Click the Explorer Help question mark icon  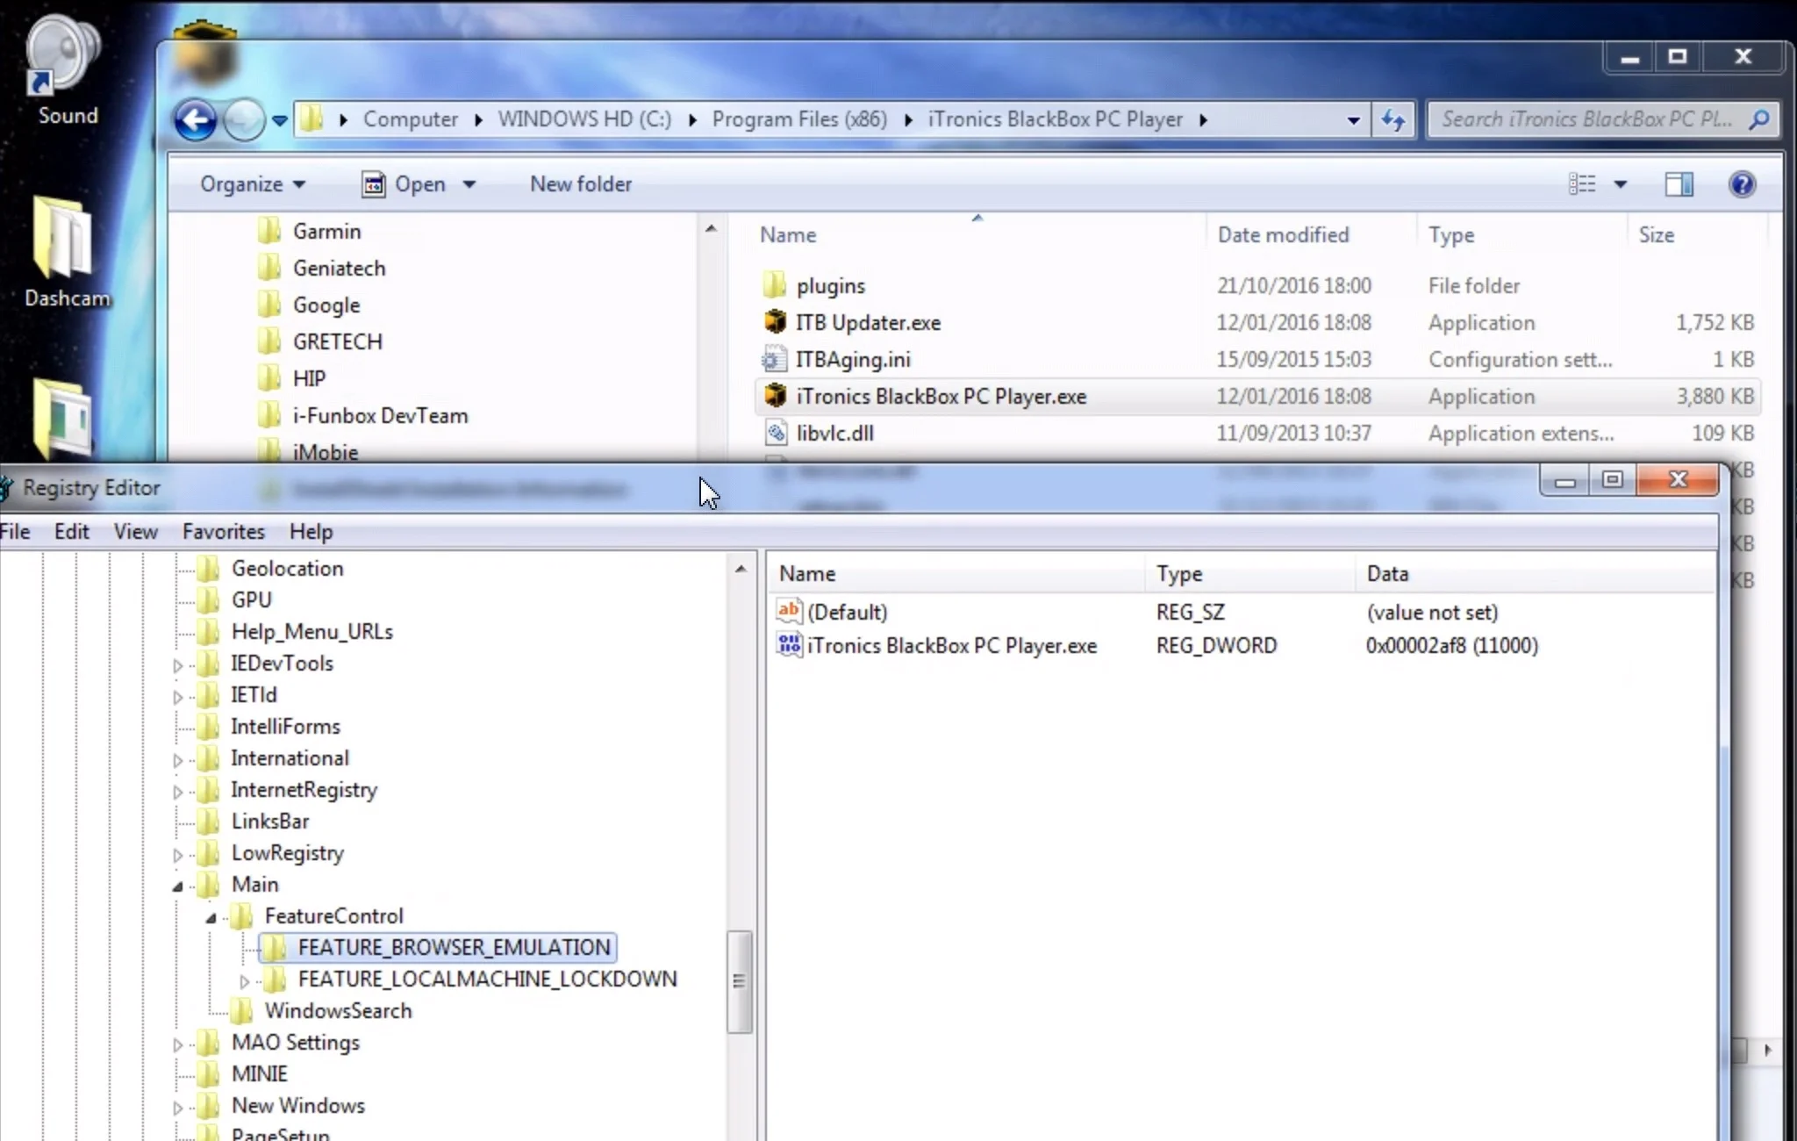(x=1742, y=184)
